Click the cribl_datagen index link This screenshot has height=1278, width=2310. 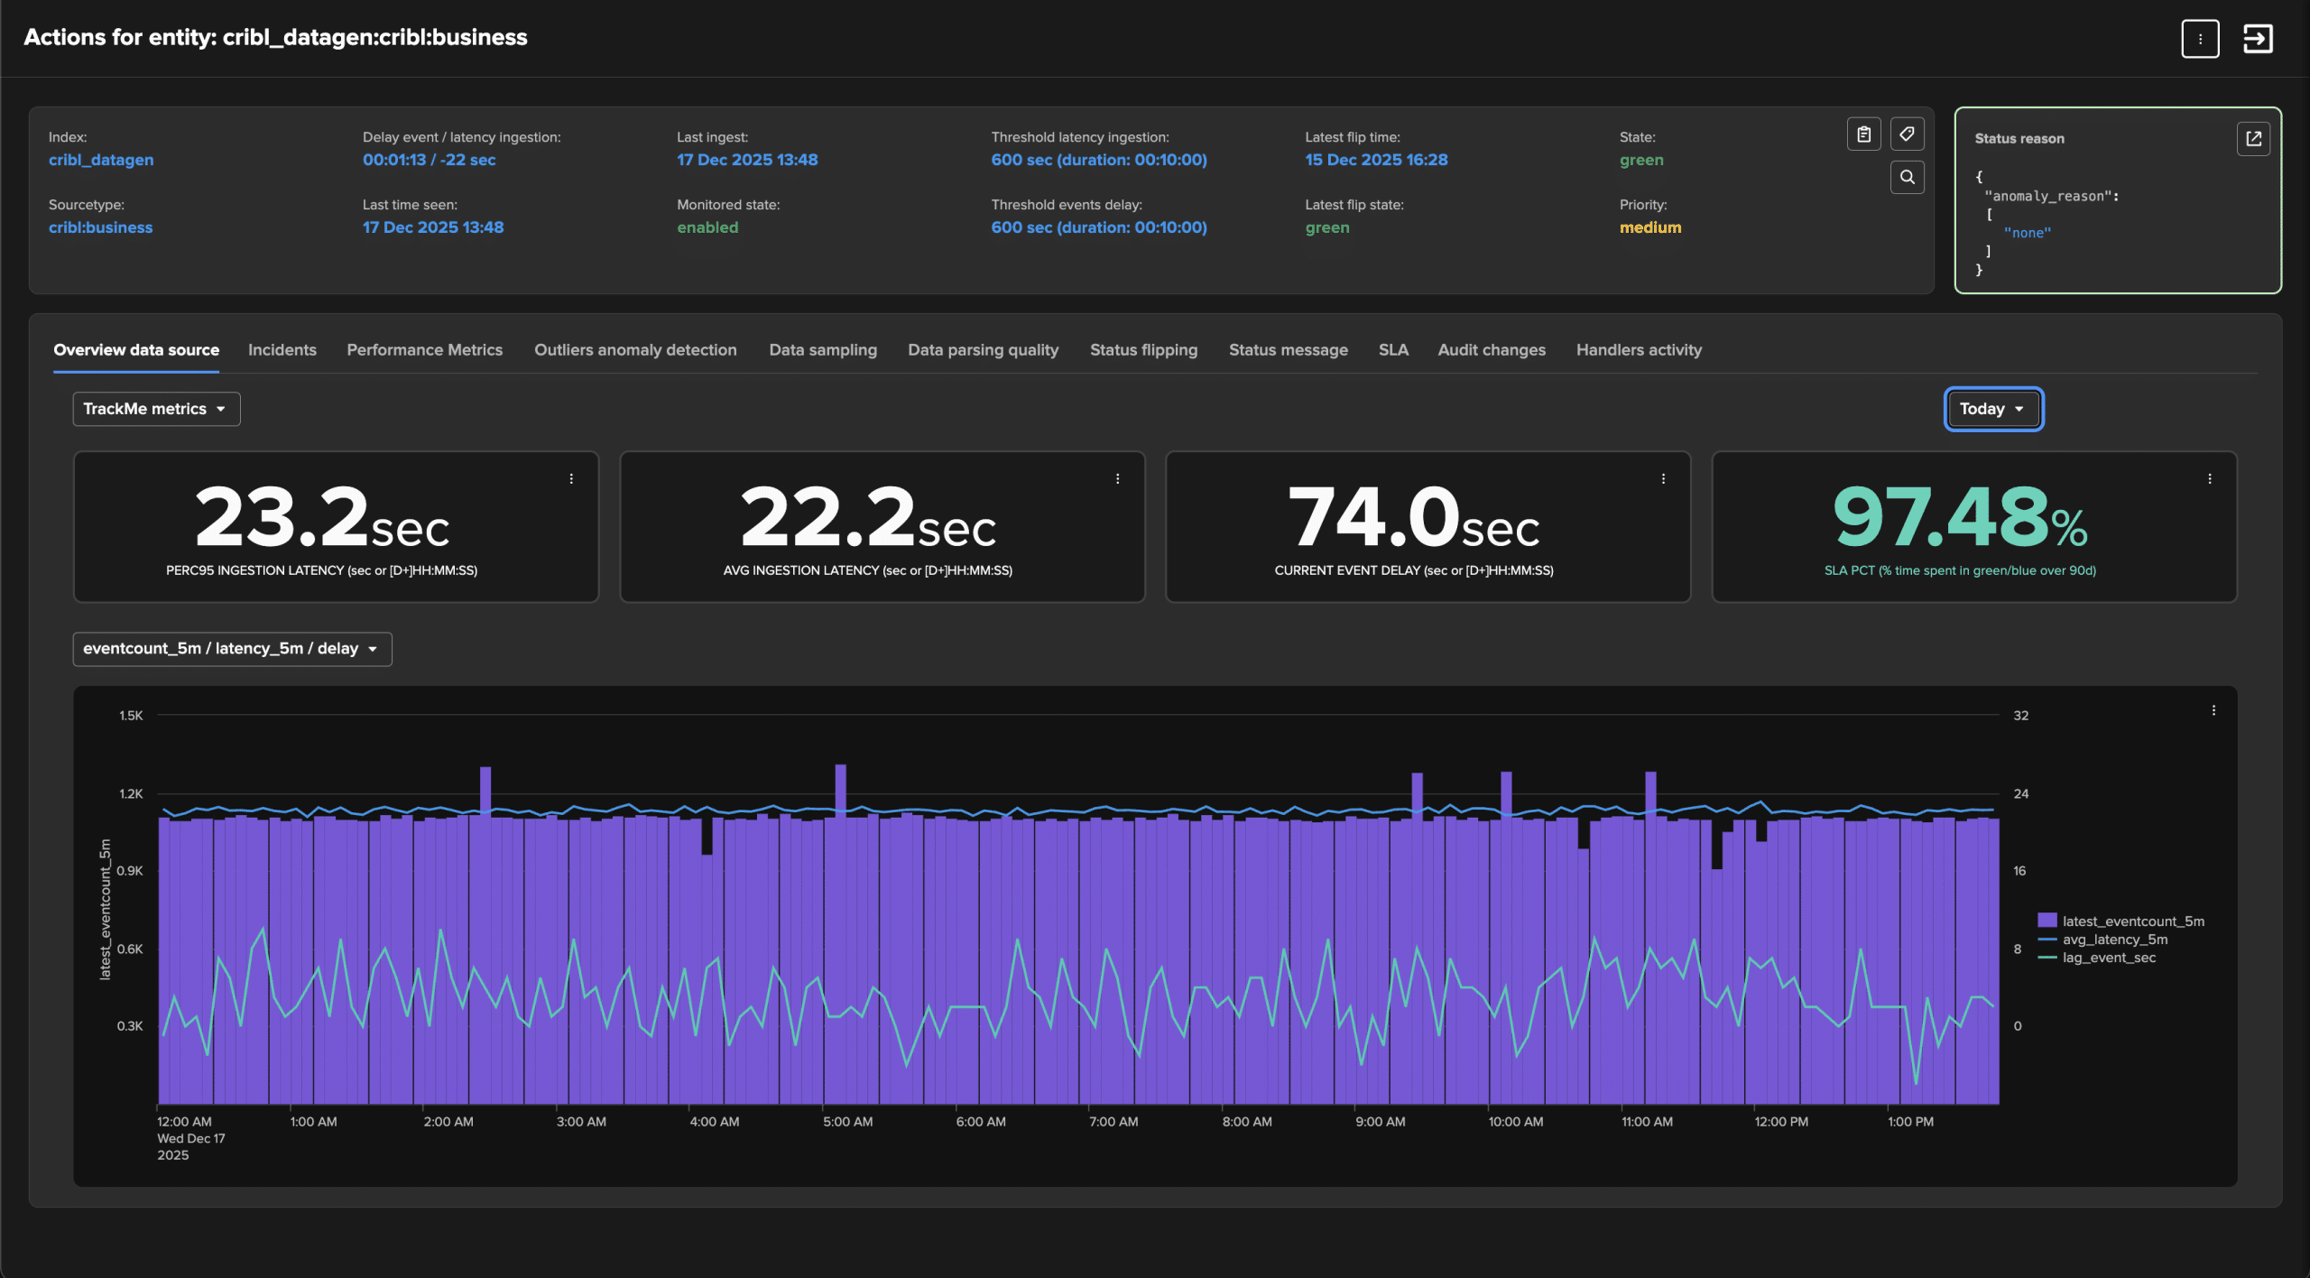click(x=101, y=160)
